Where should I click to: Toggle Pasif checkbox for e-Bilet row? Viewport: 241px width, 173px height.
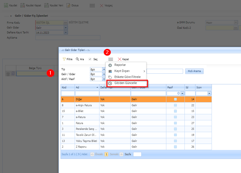pos(175,111)
